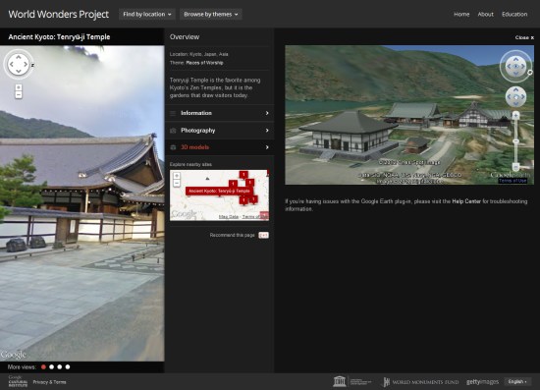Open the Privacy & Terms link

[x=49, y=382]
